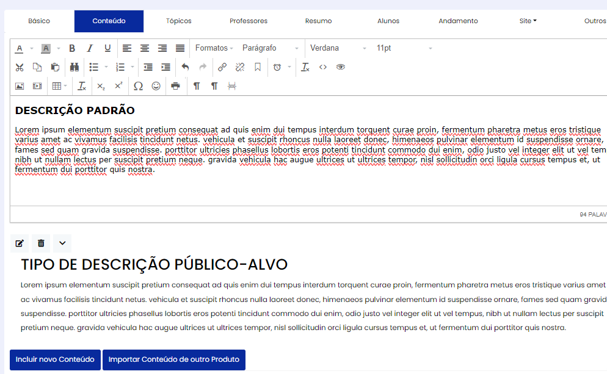
Task: Center align the text
Action: click(x=145, y=48)
